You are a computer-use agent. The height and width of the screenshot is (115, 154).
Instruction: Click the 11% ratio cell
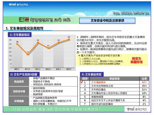pos(144,90)
